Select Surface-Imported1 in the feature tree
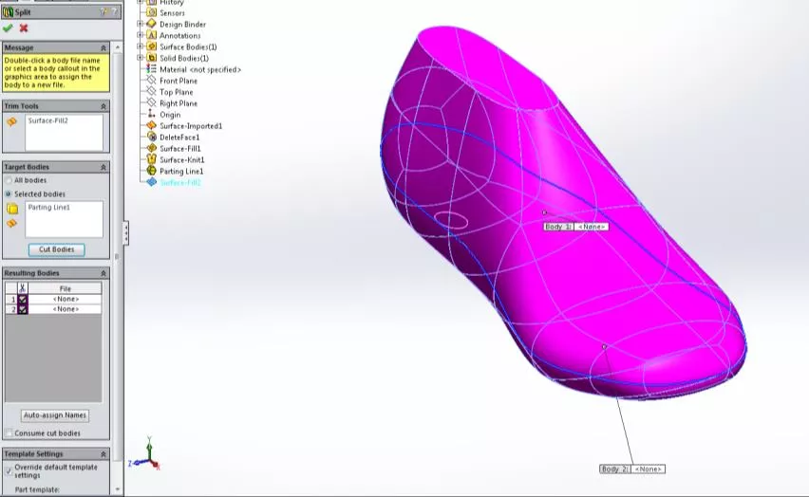 (x=191, y=126)
